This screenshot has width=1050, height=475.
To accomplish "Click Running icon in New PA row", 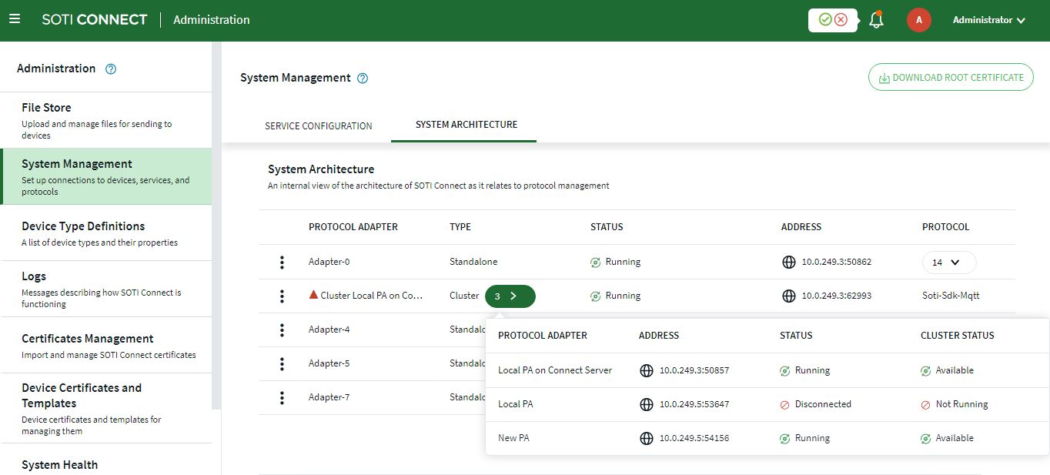I will coord(785,439).
